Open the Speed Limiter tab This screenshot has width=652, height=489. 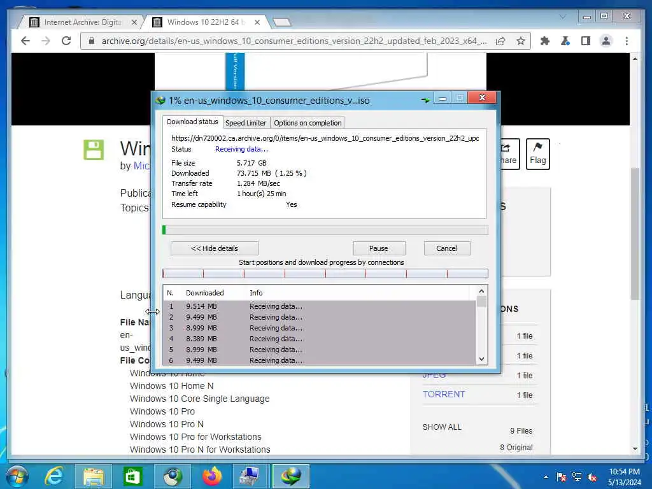246,123
